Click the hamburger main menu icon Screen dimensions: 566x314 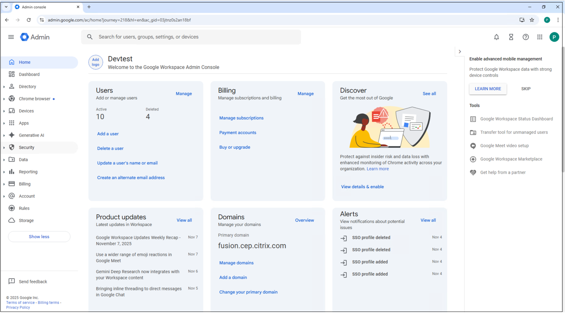coord(11,37)
